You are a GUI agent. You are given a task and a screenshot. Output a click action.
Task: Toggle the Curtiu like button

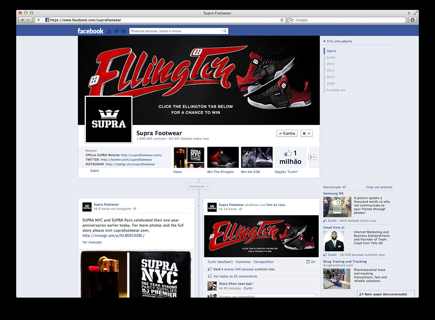coord(287,133)
